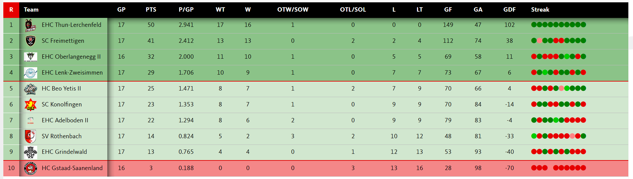Click the HC Gstaad-Saanenland round logo

pyautogui.click(x=30, y=168)
